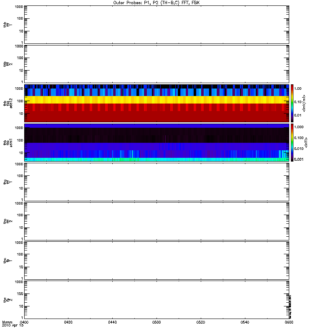Click the "thb fff 1" y-axis title
Image resolution: width=313 pixels, height=334 pixels.
(8, 25)
